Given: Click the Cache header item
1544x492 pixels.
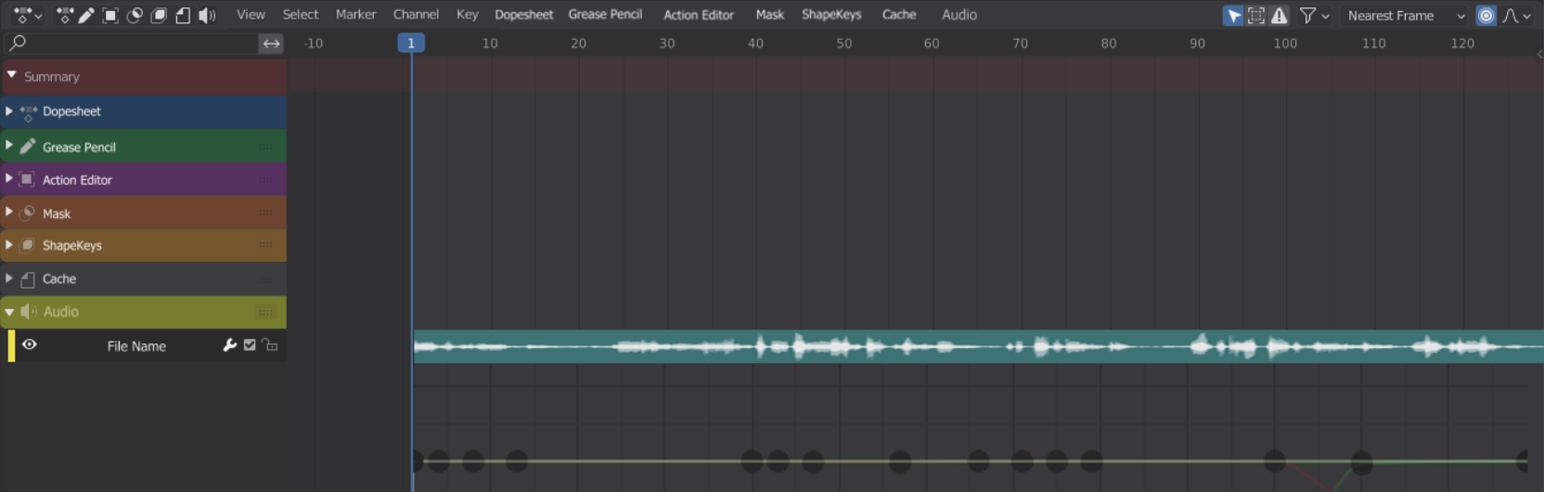Looking at the screenshot, I should pos(899,15).
